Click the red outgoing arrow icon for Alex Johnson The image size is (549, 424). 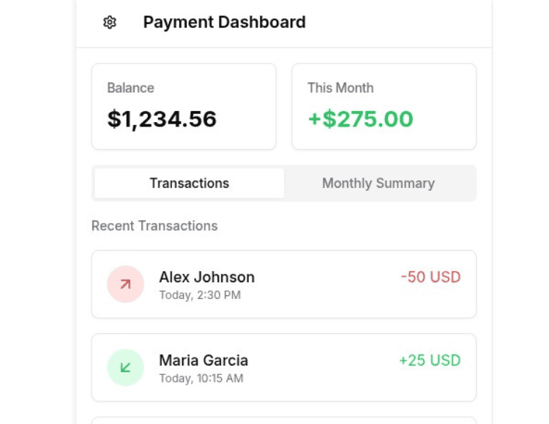point(126,284)
